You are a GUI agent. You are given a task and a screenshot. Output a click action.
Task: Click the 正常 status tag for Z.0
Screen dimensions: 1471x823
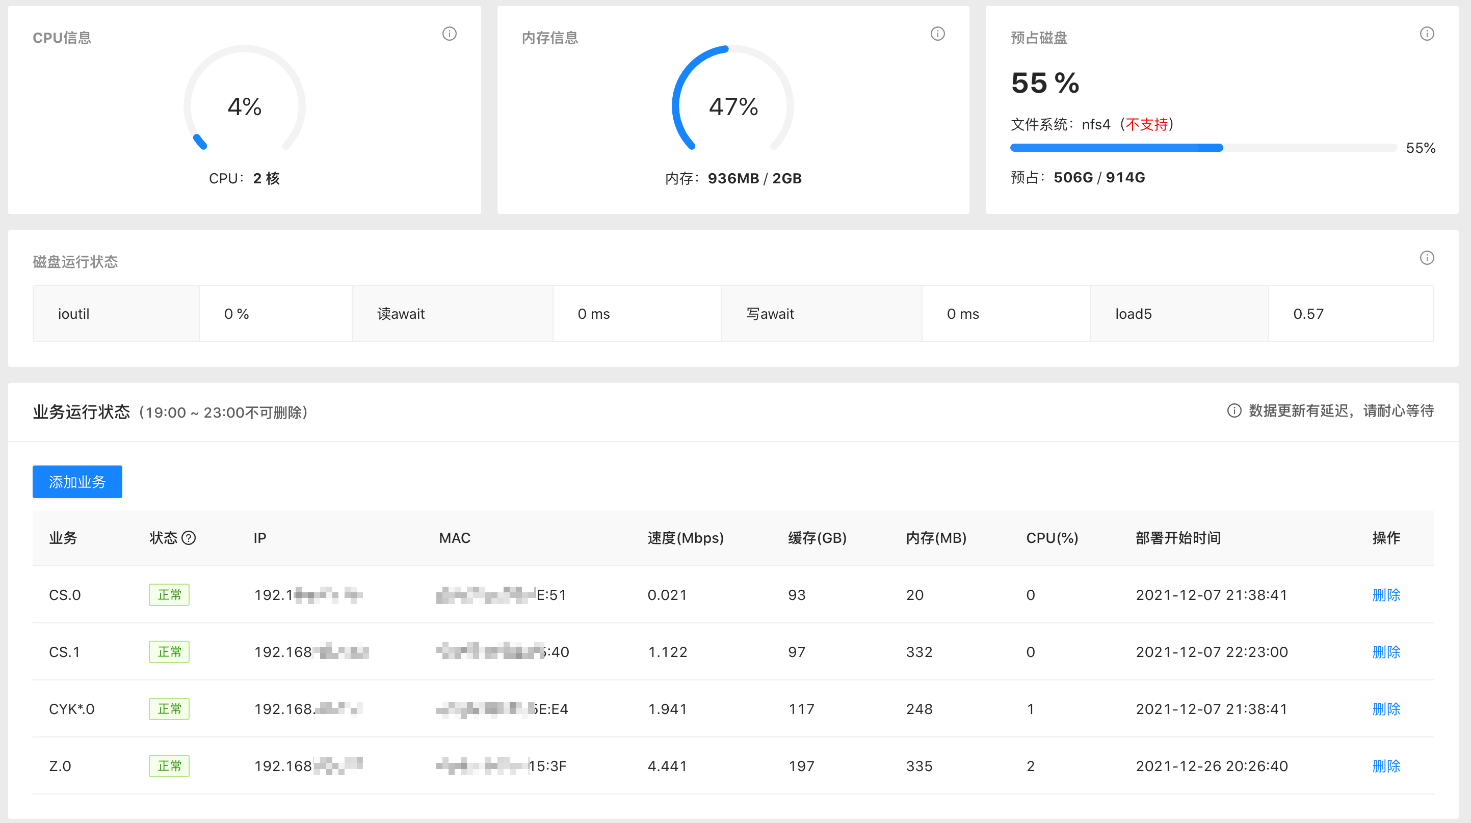(x=169, y=766)
